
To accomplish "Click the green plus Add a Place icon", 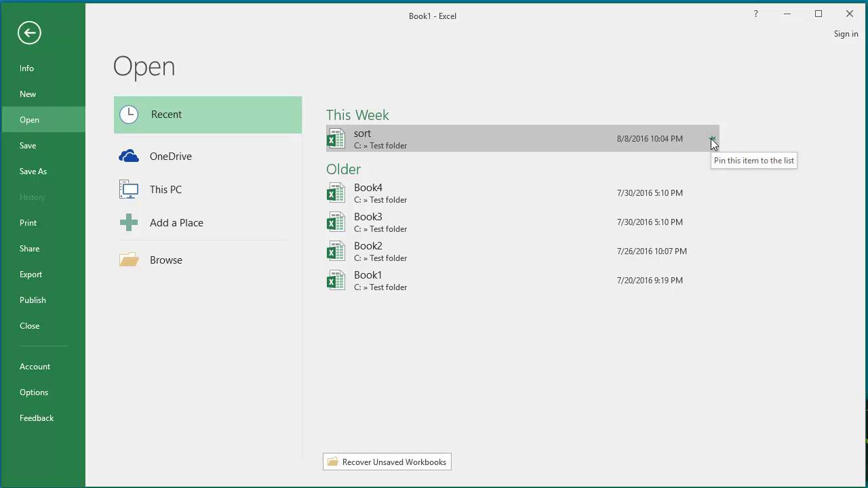I will point(129,222).
